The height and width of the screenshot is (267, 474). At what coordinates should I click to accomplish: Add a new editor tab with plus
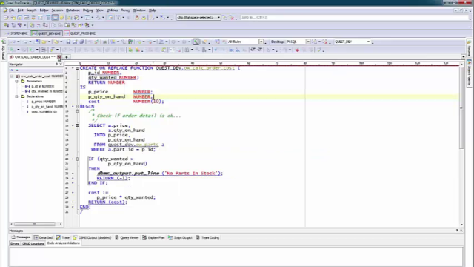(x=67, y=57)
